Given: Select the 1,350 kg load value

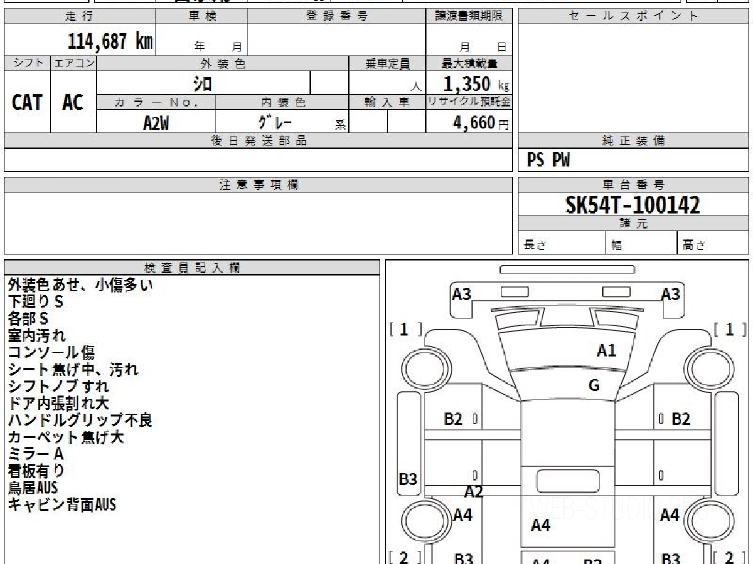Looking at the screenshot, I should click(476, 84).
